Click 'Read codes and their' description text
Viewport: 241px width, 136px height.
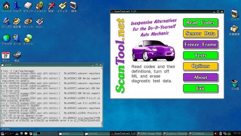(153, 66)
